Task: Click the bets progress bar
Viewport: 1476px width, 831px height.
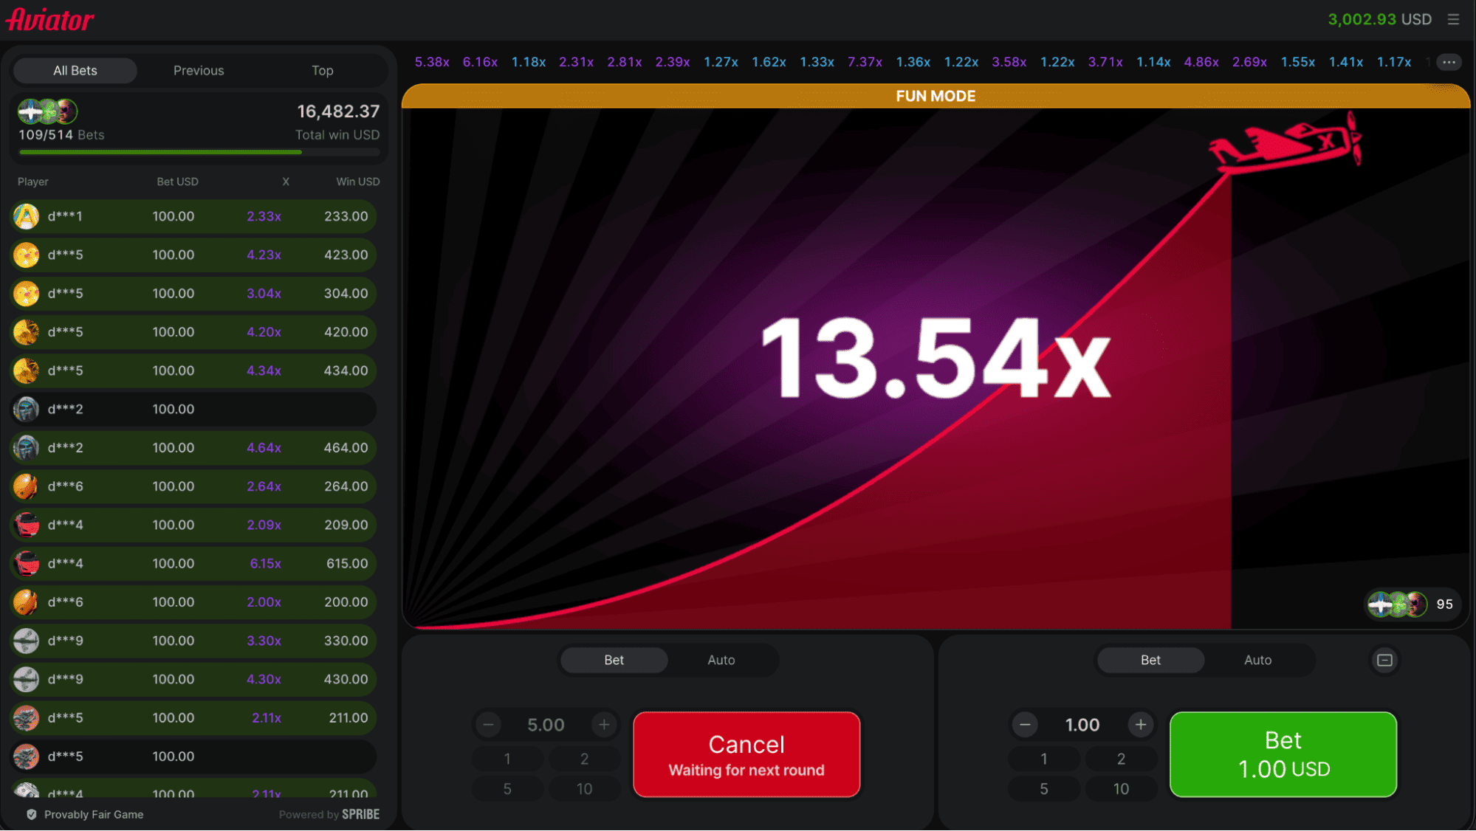Action: coord(199,152)
